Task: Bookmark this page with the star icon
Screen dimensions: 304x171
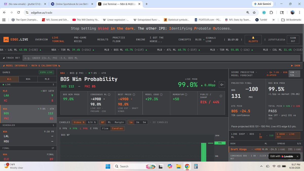Action: pos(254,12)
